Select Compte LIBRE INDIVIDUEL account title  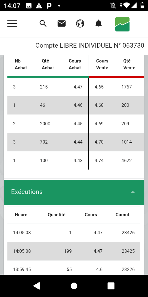(90, 45)
